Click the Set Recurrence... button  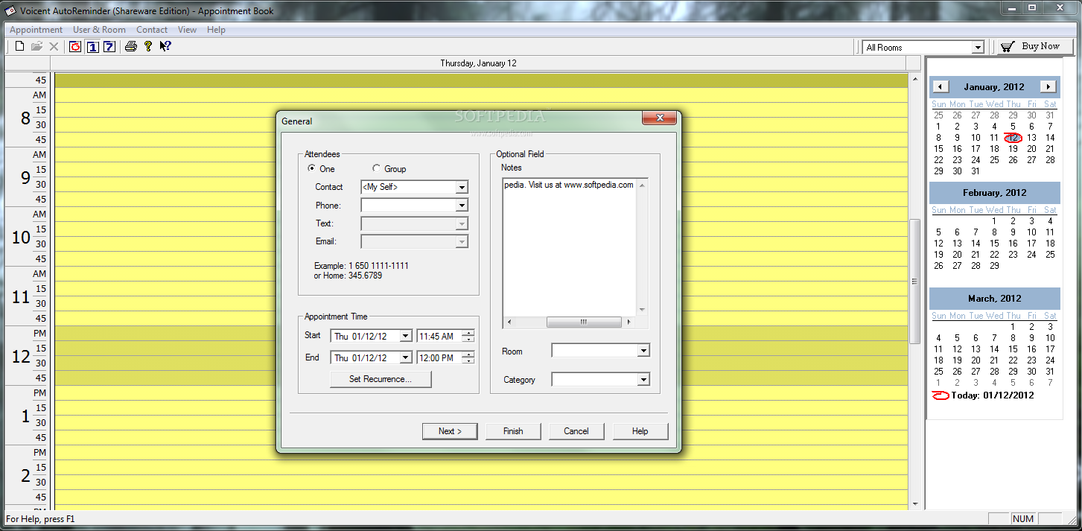tap(381, 379)
